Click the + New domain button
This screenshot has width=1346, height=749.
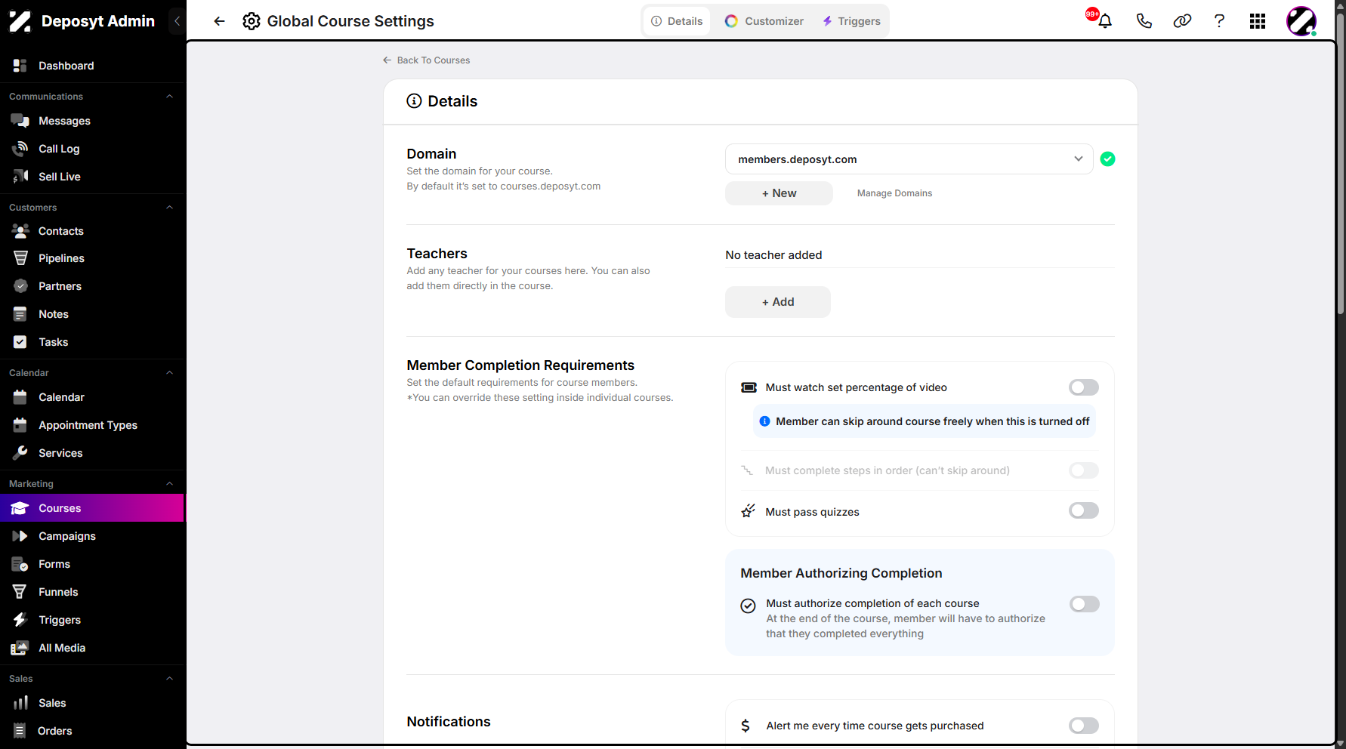(779, 193)
